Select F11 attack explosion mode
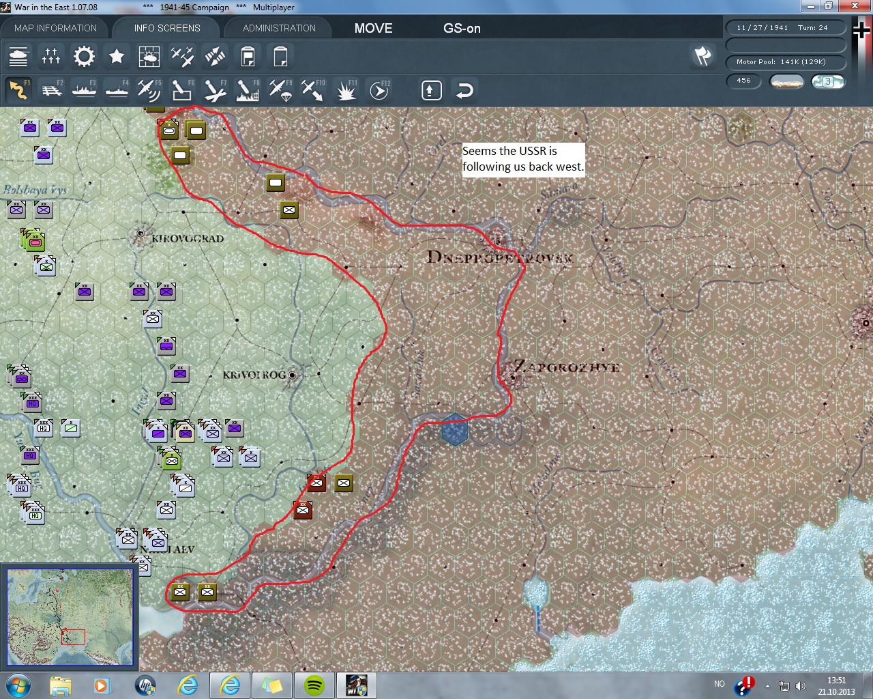Screen dimensions: 873x699 click(x=346, y=90)
